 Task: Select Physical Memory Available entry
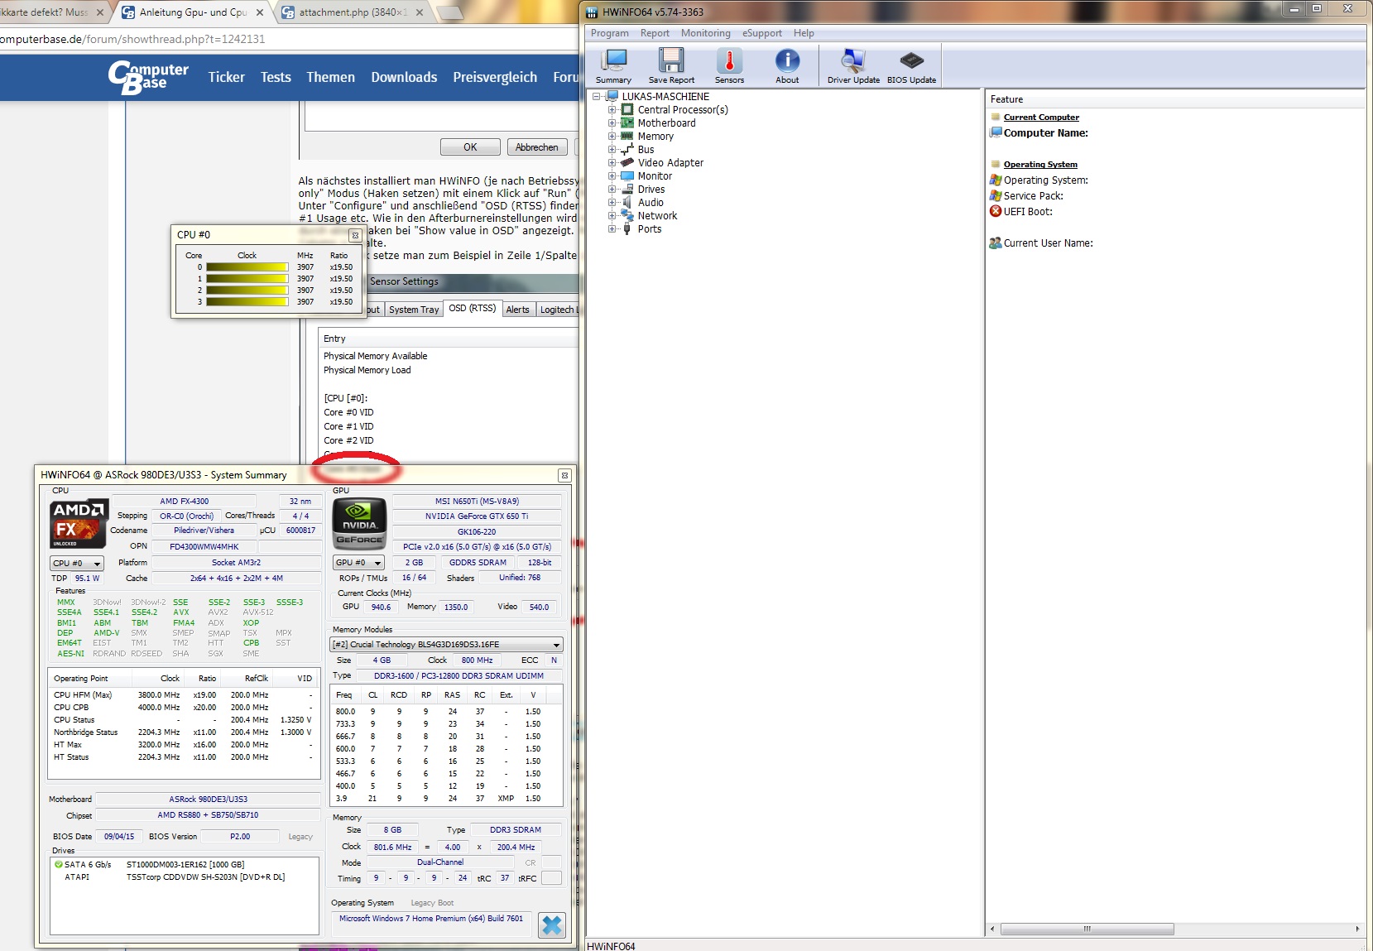pyautogui.click(x=375, y=356)
